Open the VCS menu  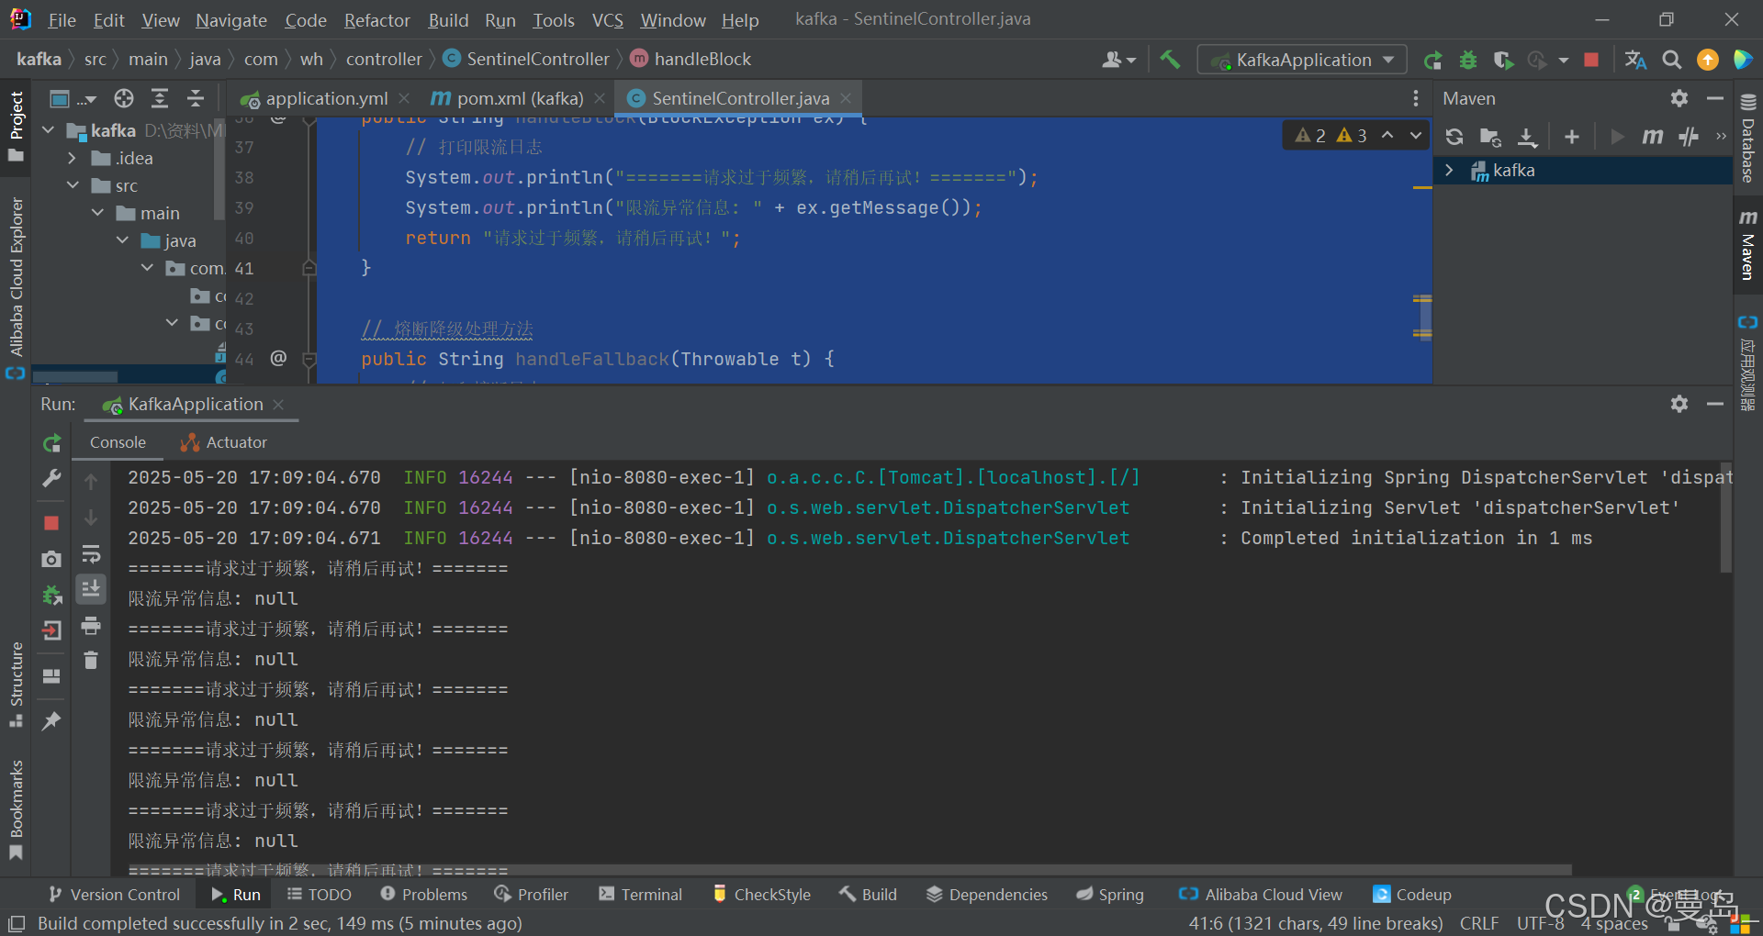[x=607, y=20]
